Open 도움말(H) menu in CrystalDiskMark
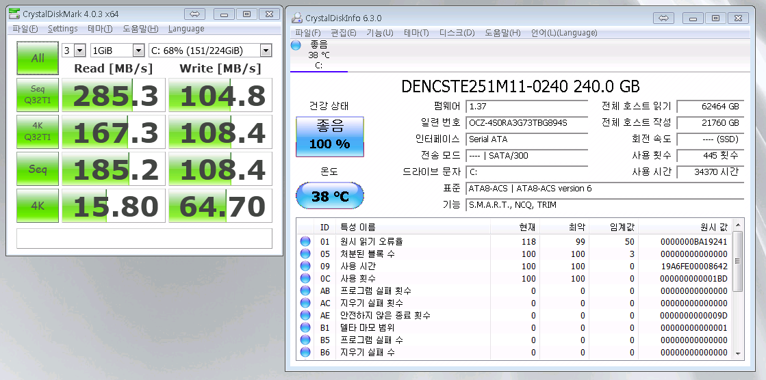Viewport: 766px width, 380px height. coord(141,29)
